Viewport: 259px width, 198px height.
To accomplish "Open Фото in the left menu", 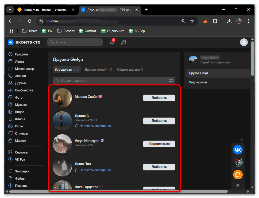I will click(x=16, y=98).
